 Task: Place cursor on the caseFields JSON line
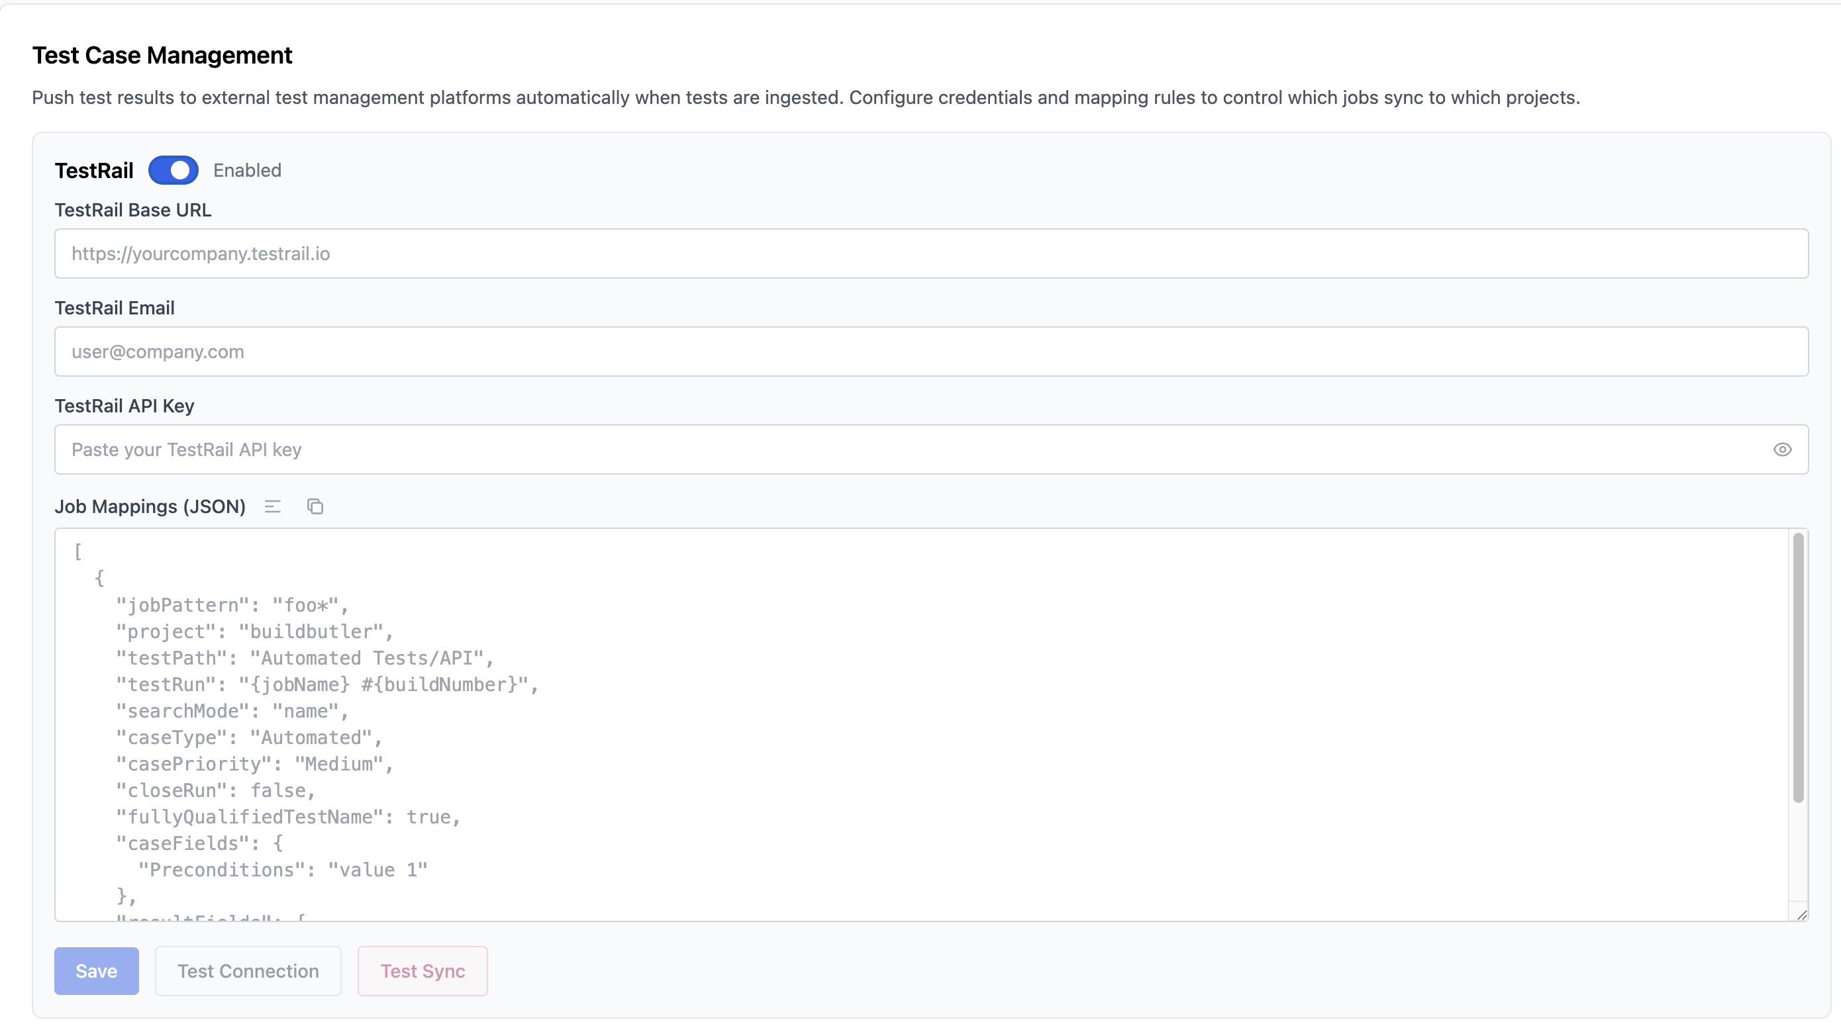200,843
